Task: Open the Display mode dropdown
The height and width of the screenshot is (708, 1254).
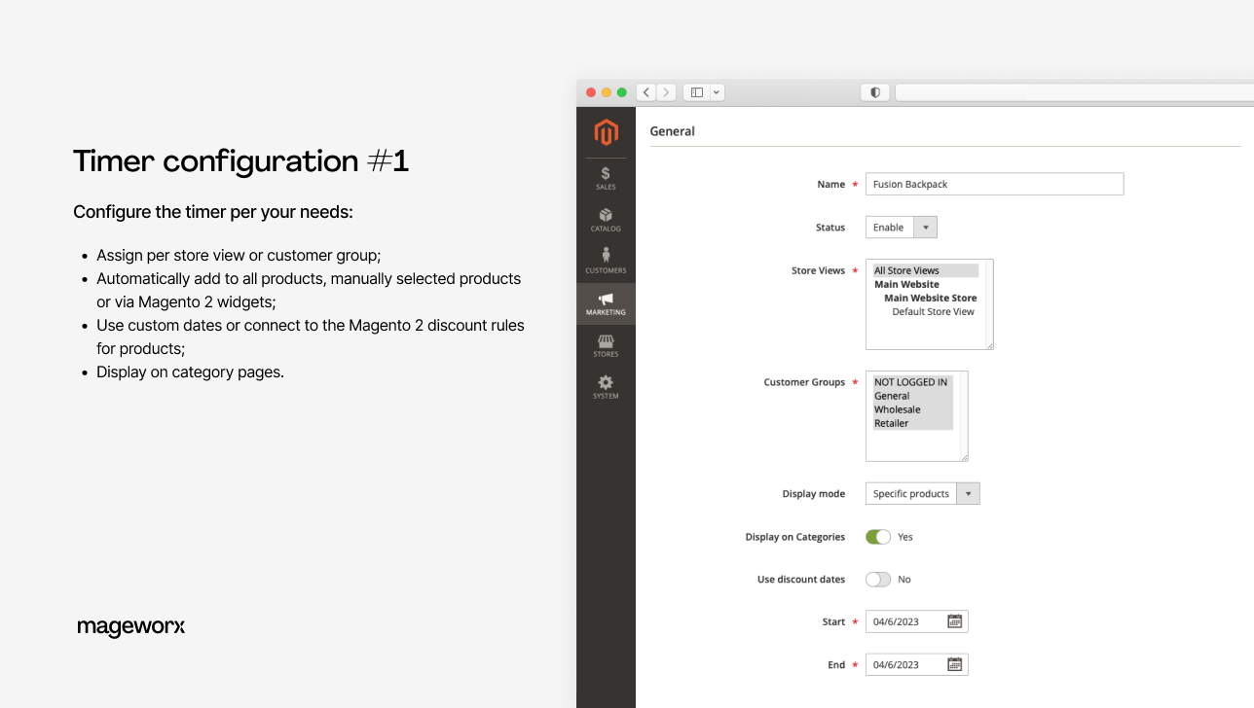Action: click(x=968, y=493)
